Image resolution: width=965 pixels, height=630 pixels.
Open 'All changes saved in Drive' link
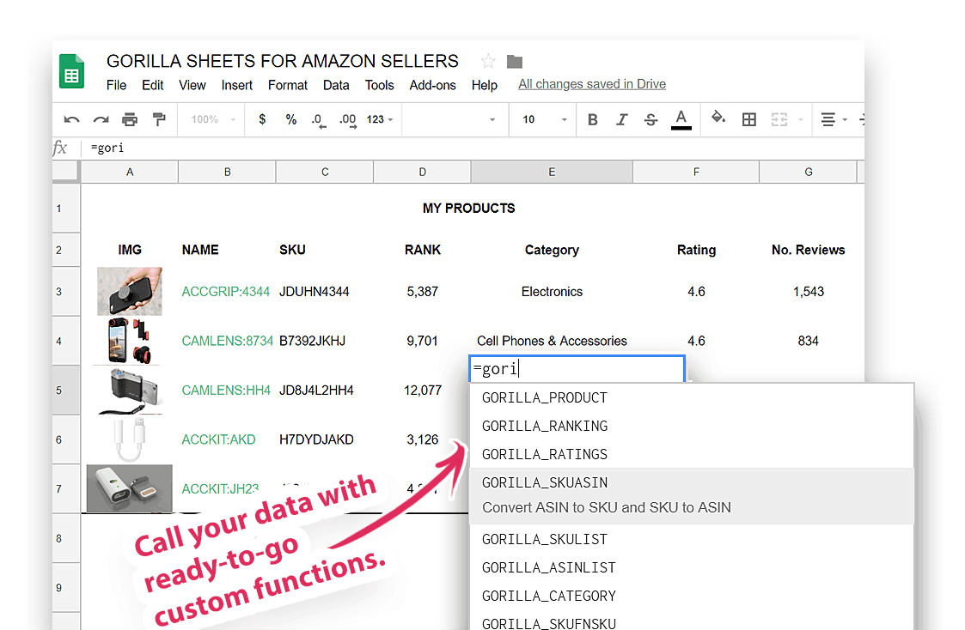591,84
